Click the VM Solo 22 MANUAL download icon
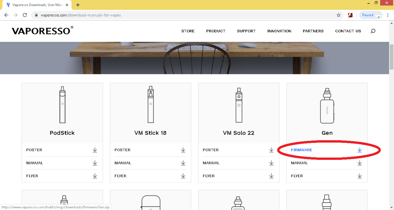Screen dimensions: 394x210 pos(271,163)
